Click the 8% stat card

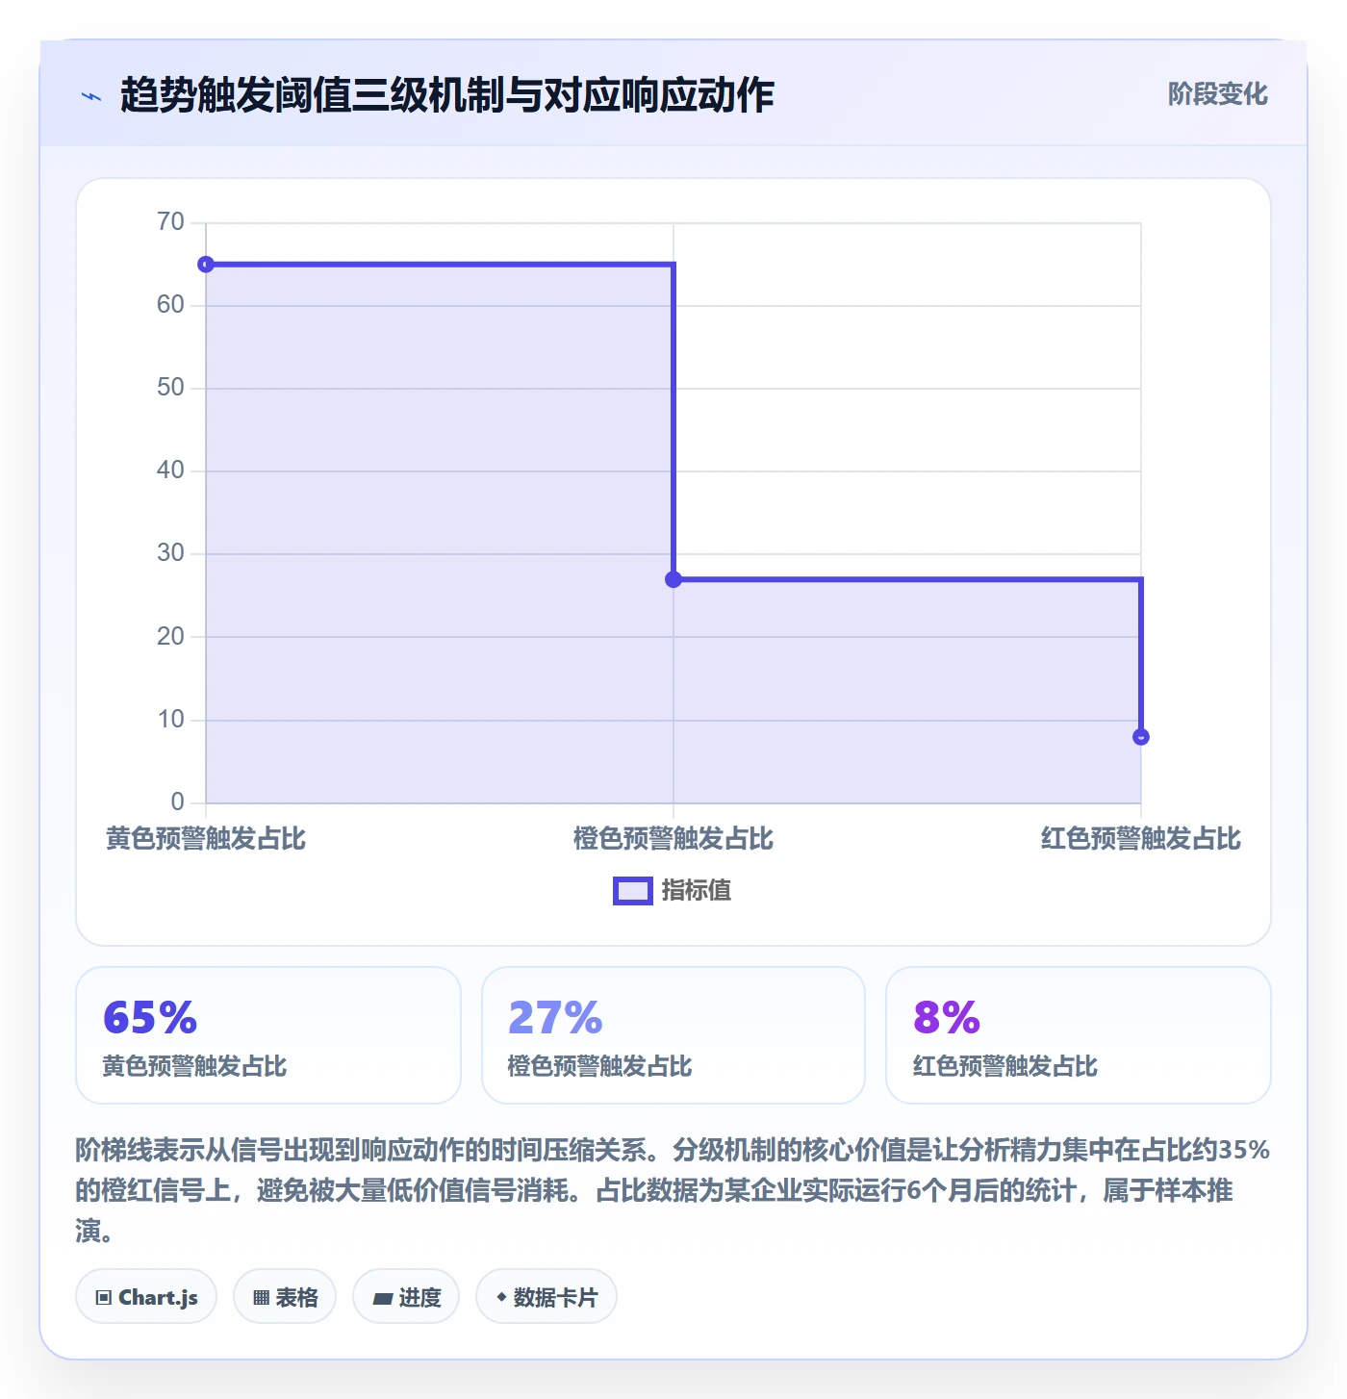pyautogui.click(x=1079, y=1035)
